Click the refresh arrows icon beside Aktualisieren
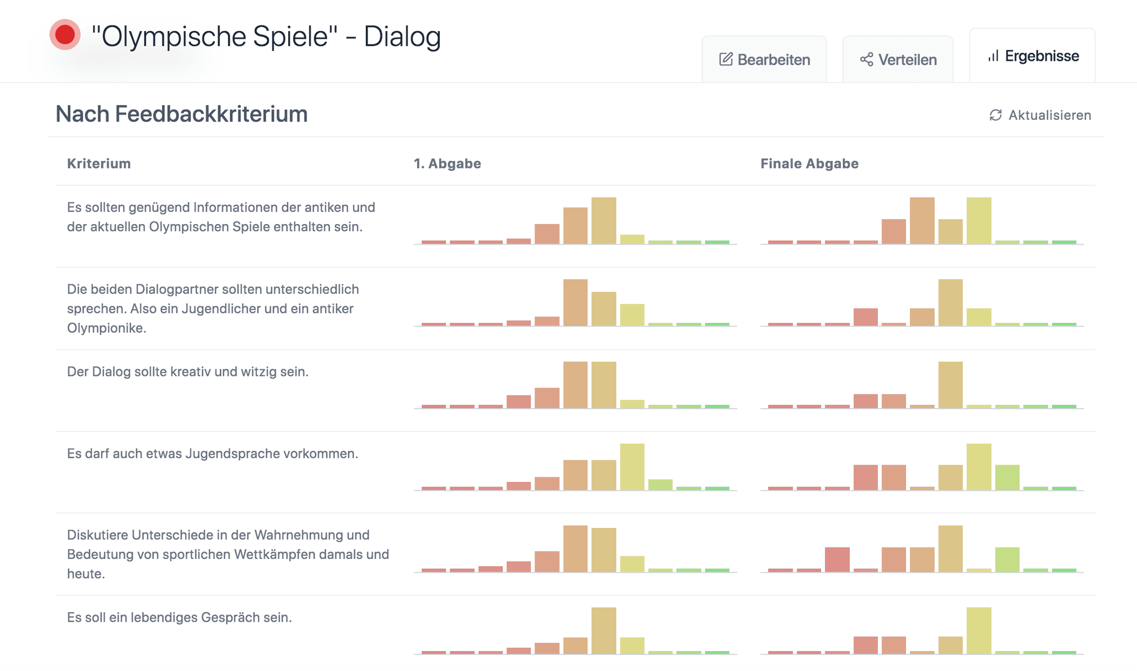This screenshot has width=1137, height=671. pos(995,115)
